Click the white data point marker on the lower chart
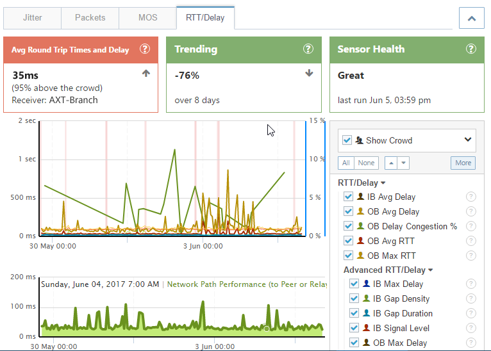The height and width of the screenshot is (351, 491). 267,329
